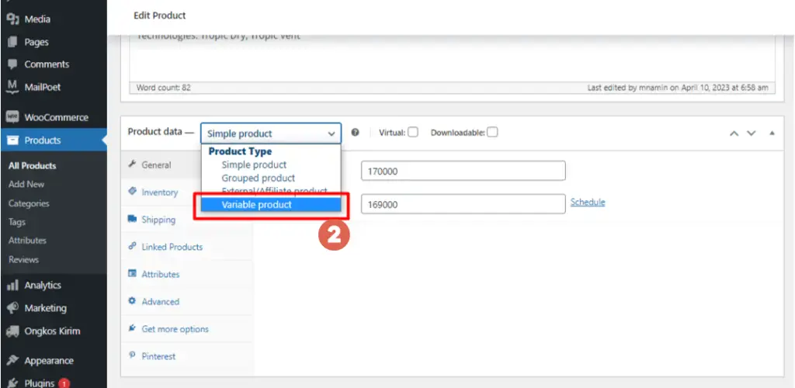Click the Shipping tab truck icon
795x388 pixels.
click(x=132, y=220)
